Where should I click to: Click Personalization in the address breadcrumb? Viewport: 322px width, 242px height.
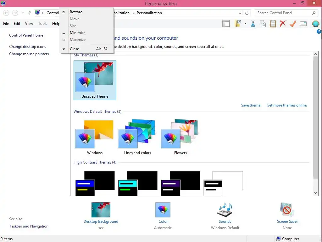click(149, 13)
